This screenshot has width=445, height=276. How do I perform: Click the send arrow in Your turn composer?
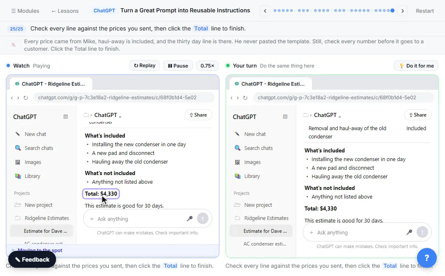[422, 232]
